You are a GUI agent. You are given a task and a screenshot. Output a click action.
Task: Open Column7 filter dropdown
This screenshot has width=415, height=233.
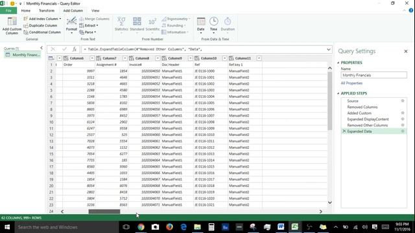click(124, 58)
